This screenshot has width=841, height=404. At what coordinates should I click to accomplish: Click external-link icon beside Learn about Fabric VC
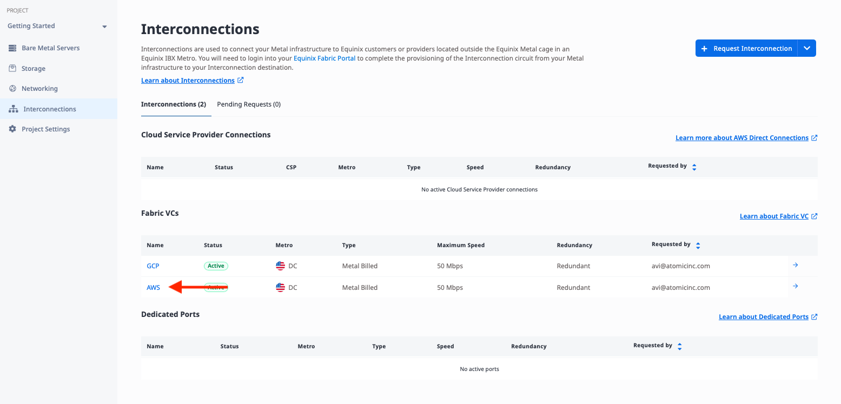[814, 216]
